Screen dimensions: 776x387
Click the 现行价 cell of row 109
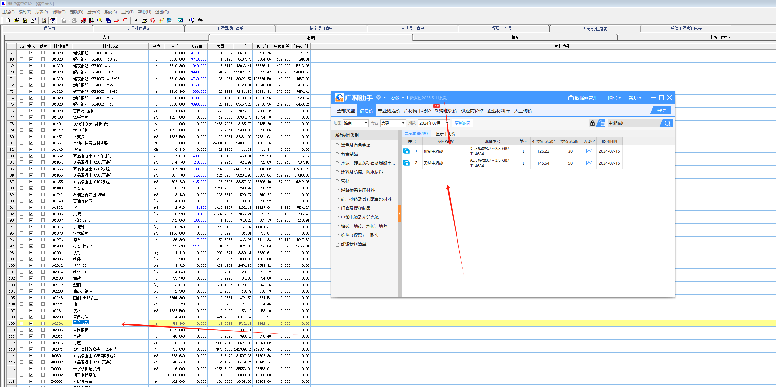click(x=197, y=324)
